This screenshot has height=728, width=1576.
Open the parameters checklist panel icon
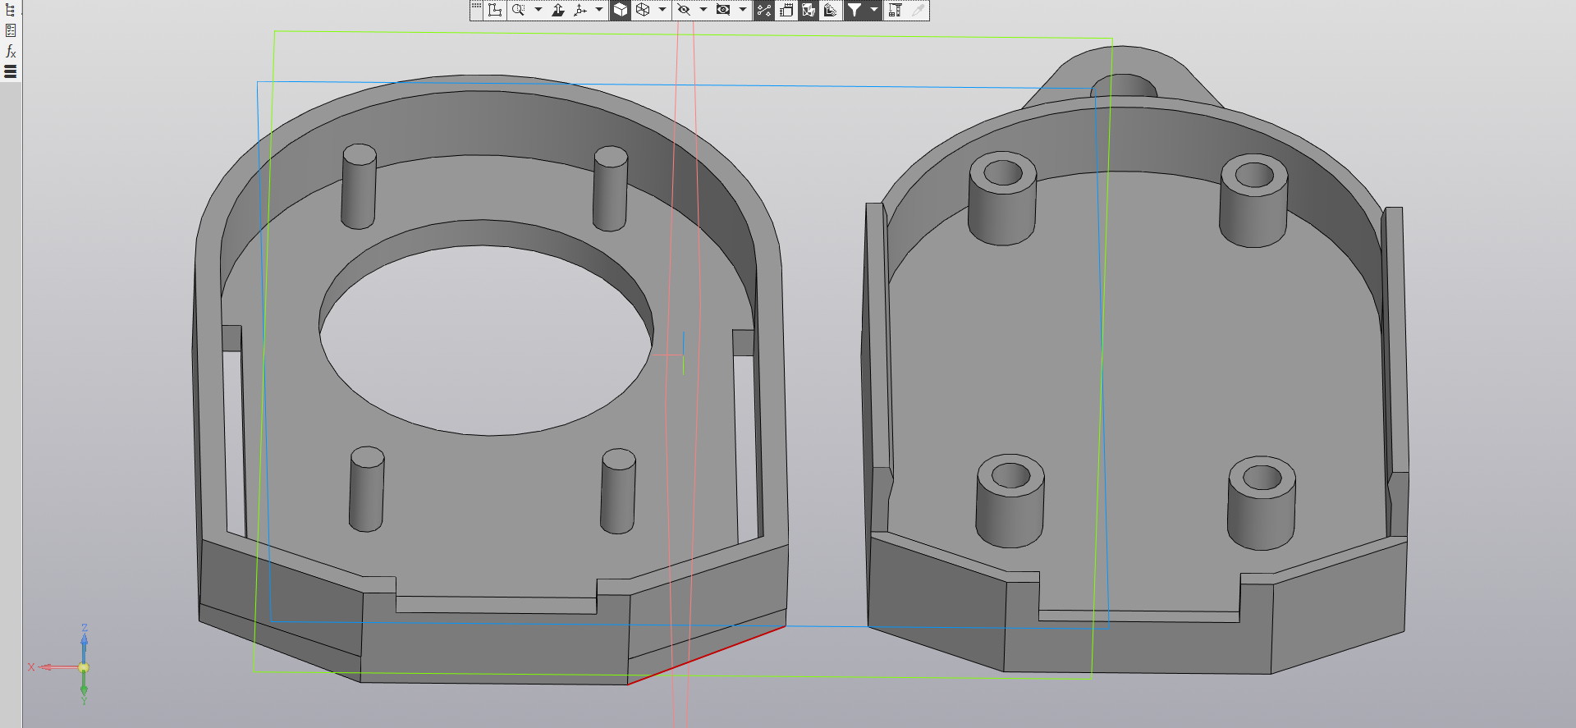point(11,30)
